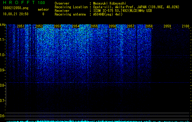Click time marker 2058
This screenshot has width=192, height=122.
(x=149, y=26)
